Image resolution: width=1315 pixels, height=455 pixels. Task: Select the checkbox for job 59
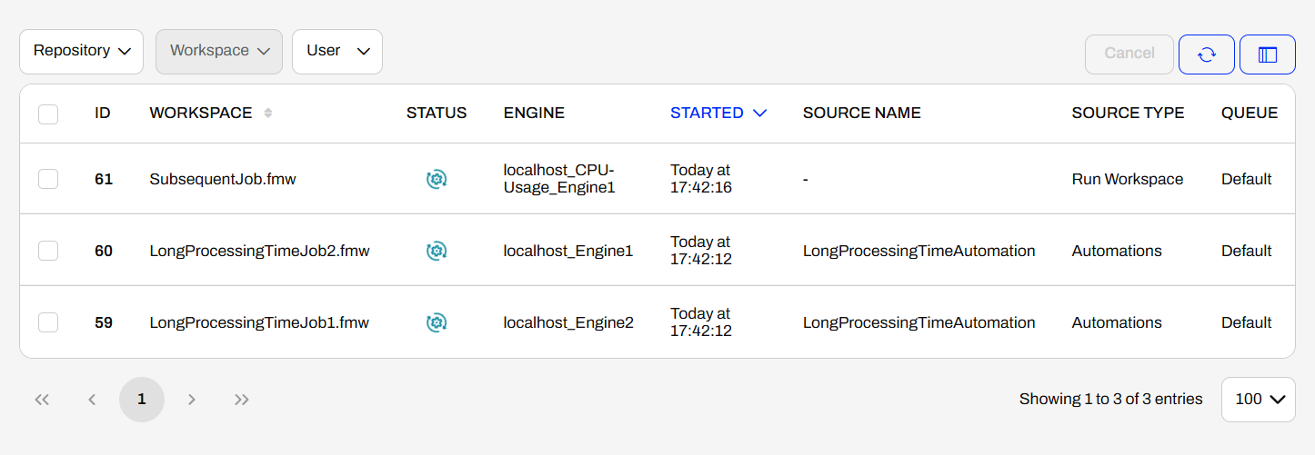click(48, 322)
